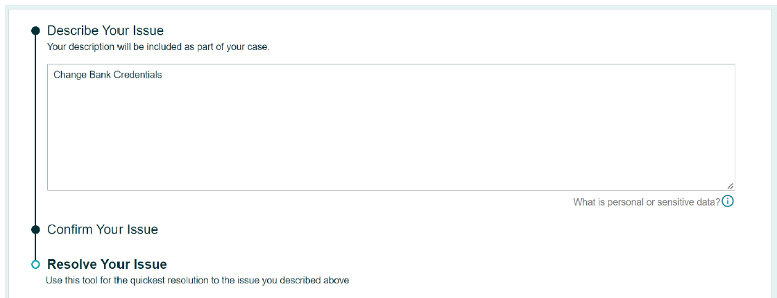Select the Describe Your Issue step bullet
The image size is (777, 298).
[35, 31]
